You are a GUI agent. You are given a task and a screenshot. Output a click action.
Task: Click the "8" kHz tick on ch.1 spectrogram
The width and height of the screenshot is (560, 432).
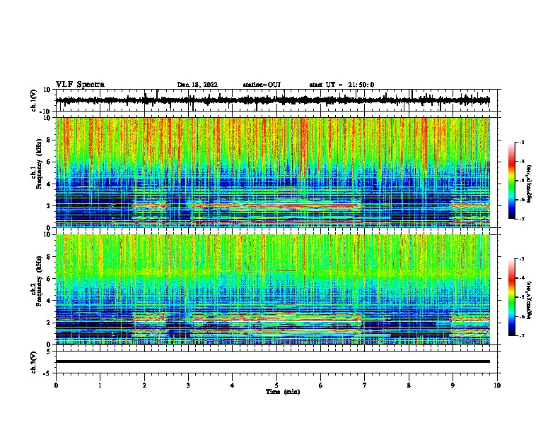point(49,140)
